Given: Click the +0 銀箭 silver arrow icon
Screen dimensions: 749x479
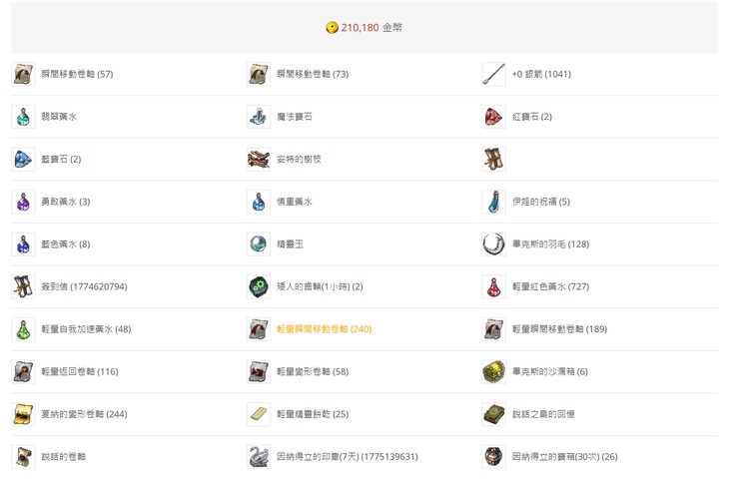Looking at the screenshot, I should [x=493, y=74].
